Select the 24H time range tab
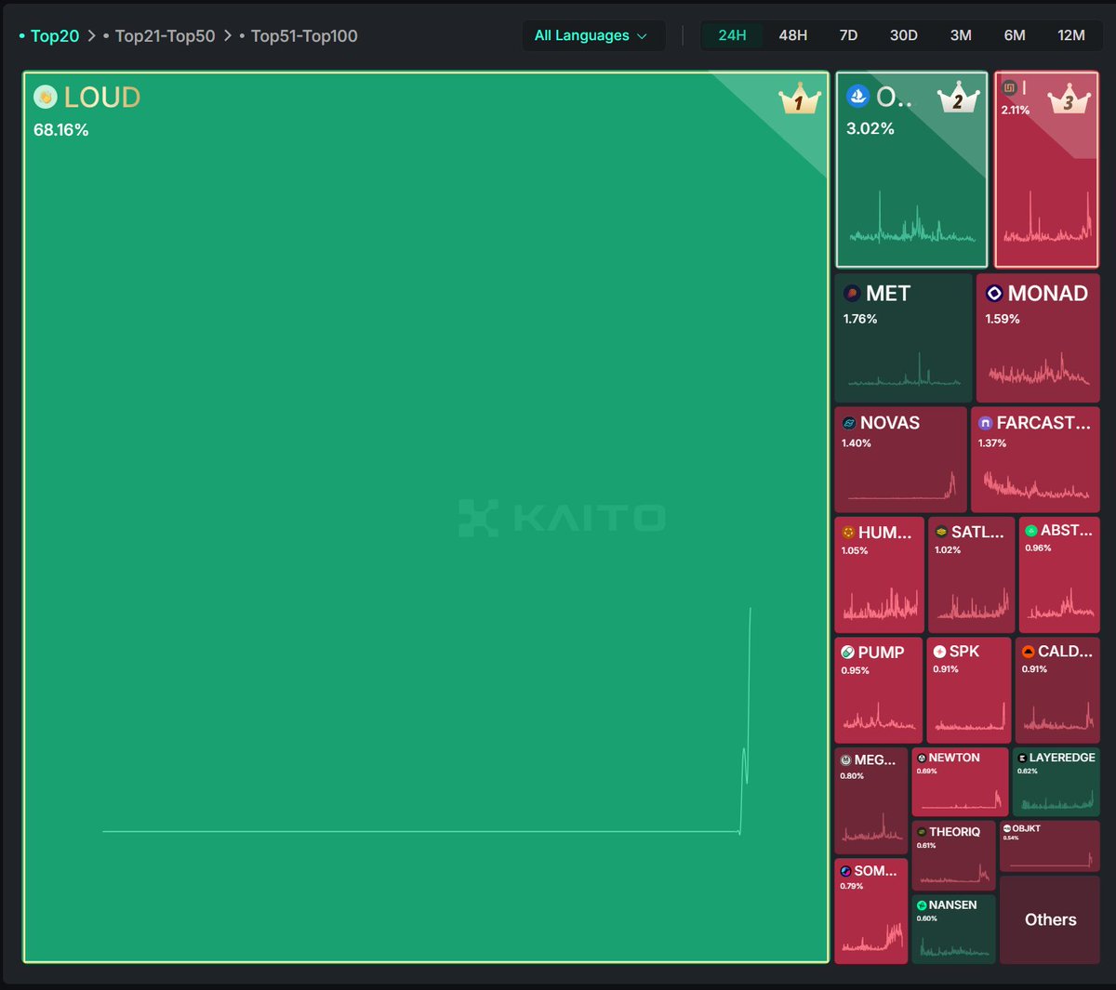 click(733, 35)
